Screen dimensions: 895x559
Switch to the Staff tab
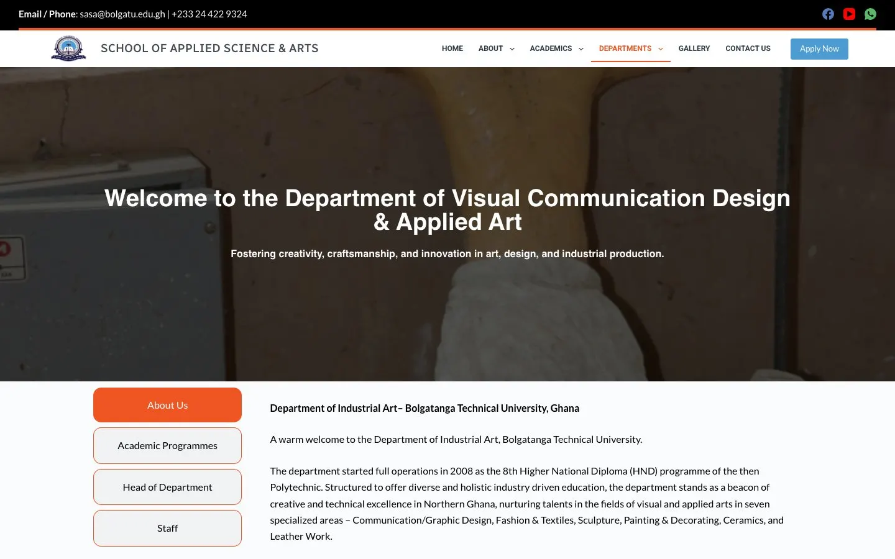(x=167, y=528)
